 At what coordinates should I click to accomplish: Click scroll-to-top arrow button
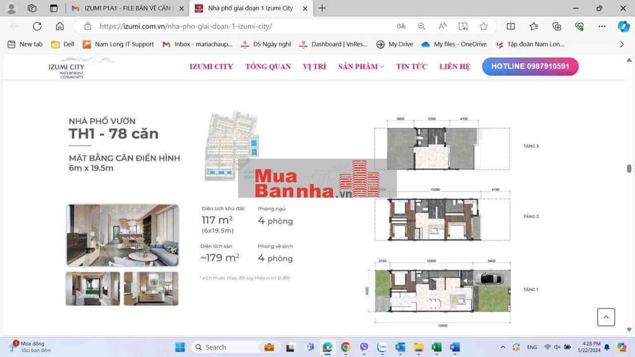click(x=606, y=317)
